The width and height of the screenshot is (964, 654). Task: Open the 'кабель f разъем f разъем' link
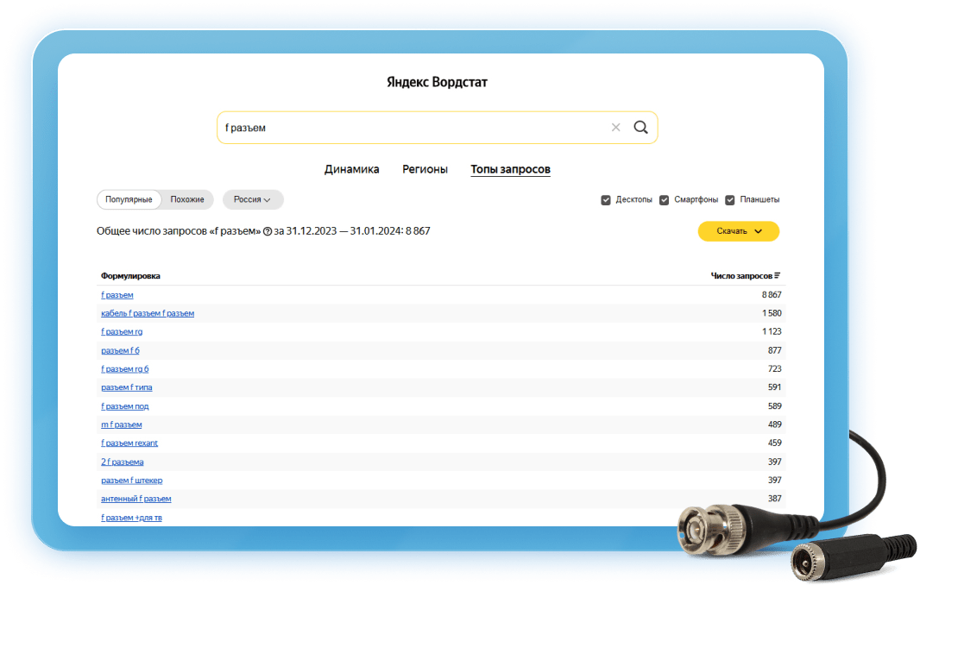pyautogui.click(x=148, y=313)
